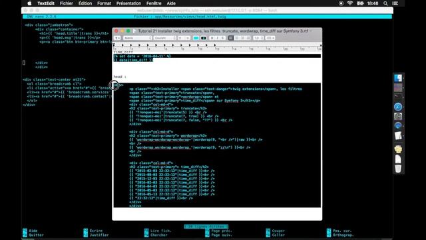Click the Aide shortcut in nano
Viewport: 426px width, 240px height.
tap(30, 231)
